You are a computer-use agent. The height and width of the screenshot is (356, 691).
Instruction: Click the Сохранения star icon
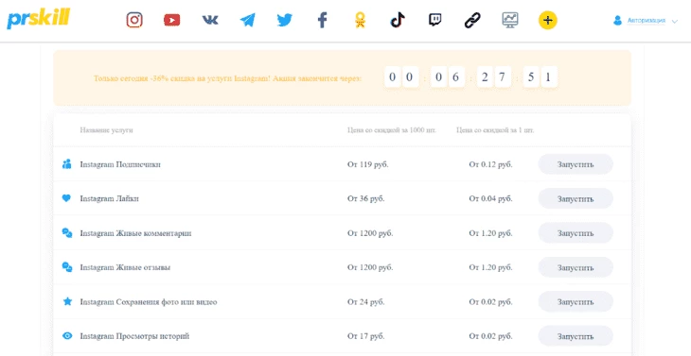click(67, 301)
